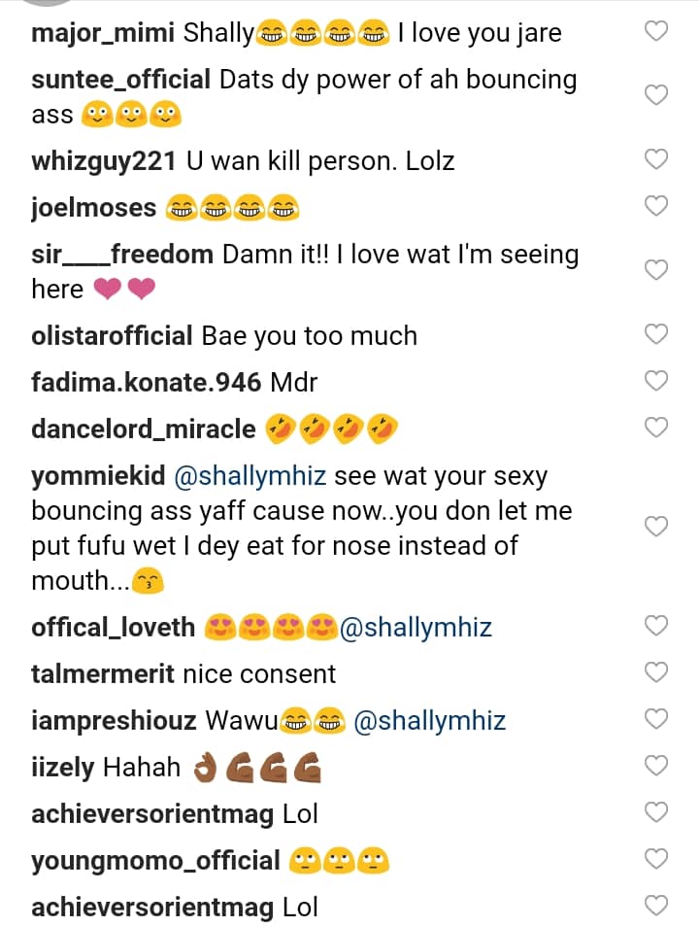Screen dimensions: 699x927
Task: Open whizguy221's profile from username
Action: click(x=101, y=160)
